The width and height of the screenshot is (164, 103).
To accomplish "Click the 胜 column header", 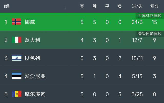I will pyautogui.click(x=95, y=6).
